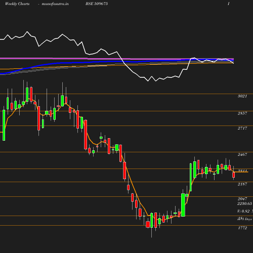
Task: Click the 1772 price level label
Action: (x=242, y=228)
